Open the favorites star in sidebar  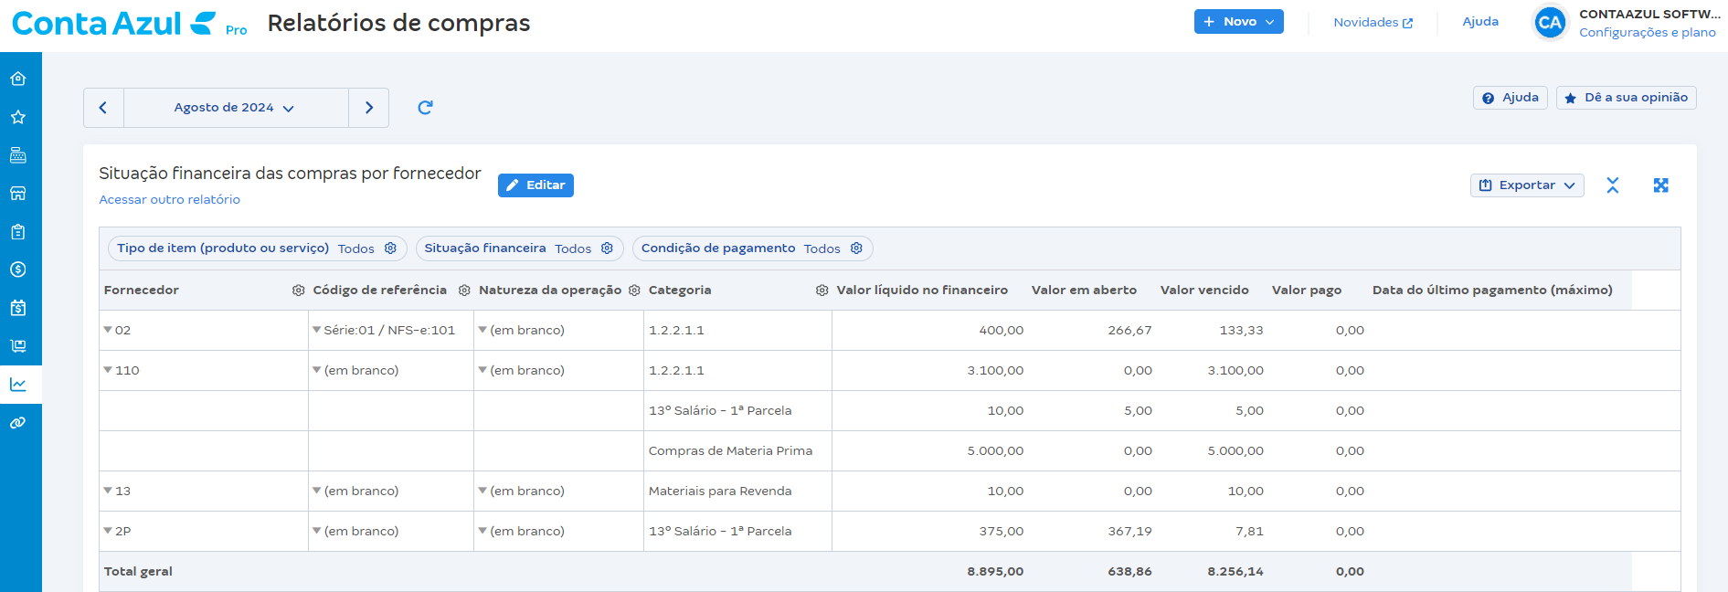(18, 117)
